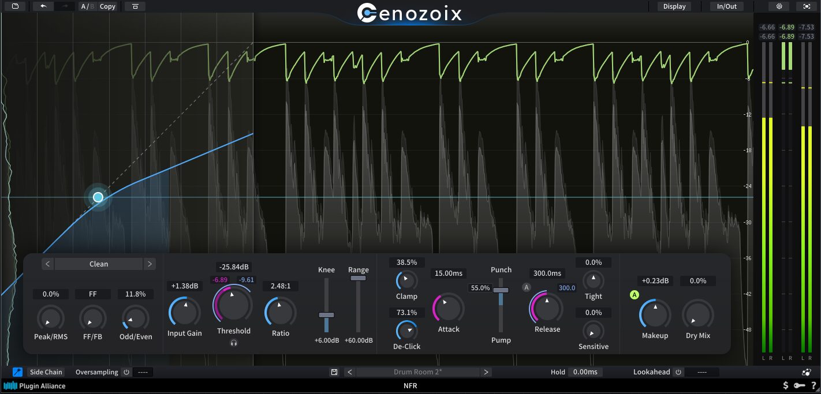Viewport: 821px width, 394px height.
Task: Open help with the question mark icon
Action: coord(813,386)
